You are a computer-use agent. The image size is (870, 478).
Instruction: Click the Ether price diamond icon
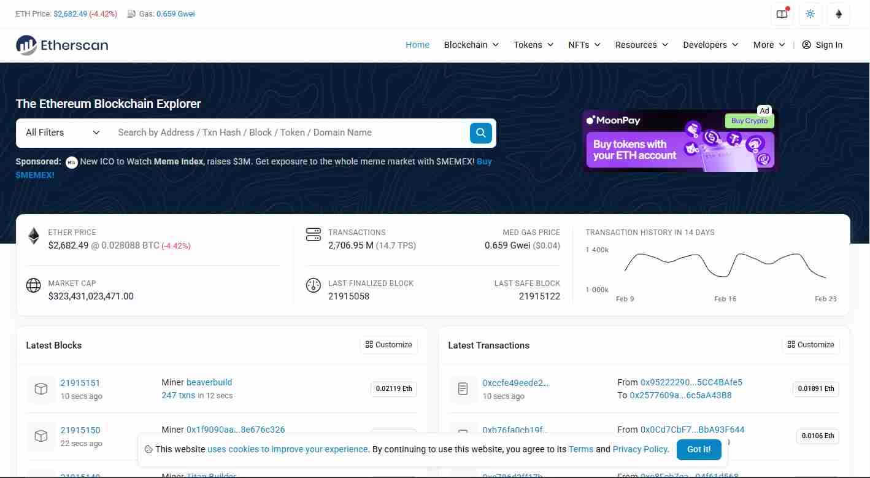pos(34,236)
